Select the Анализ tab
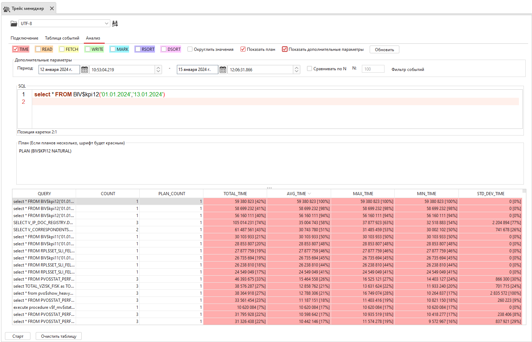The image size is (532, 342). (x=94, y=38)
